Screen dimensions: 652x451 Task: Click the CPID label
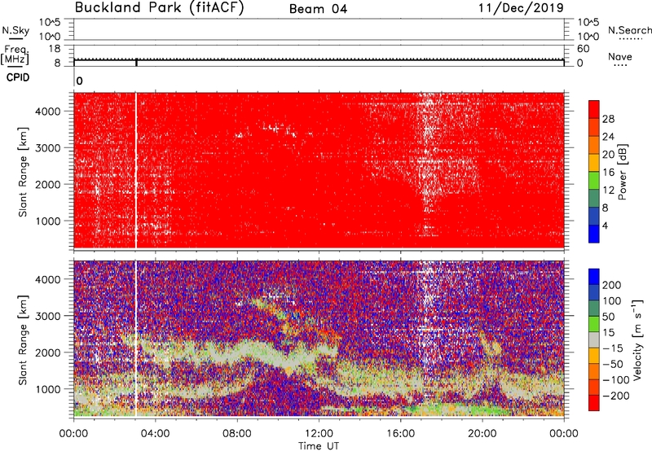[x=18, y=77]
